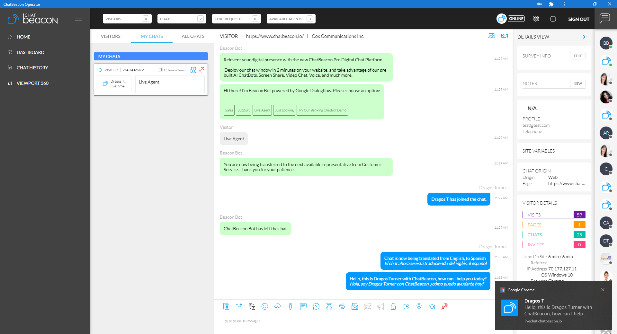Click the share arrow icon in chat toolbar
The height and width of the screenshot is (334, 617).
pos(239,306)
